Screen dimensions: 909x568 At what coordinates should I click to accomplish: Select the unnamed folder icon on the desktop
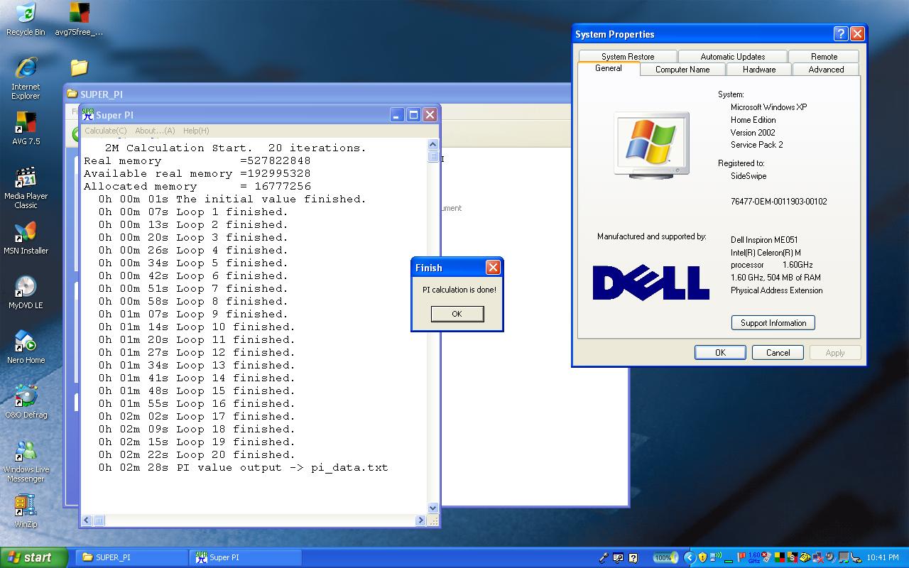pos(79,67)
